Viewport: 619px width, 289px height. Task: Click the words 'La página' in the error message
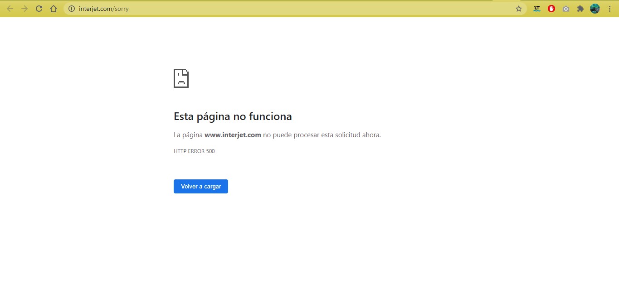pyautogui.click(x=188, y=135)
